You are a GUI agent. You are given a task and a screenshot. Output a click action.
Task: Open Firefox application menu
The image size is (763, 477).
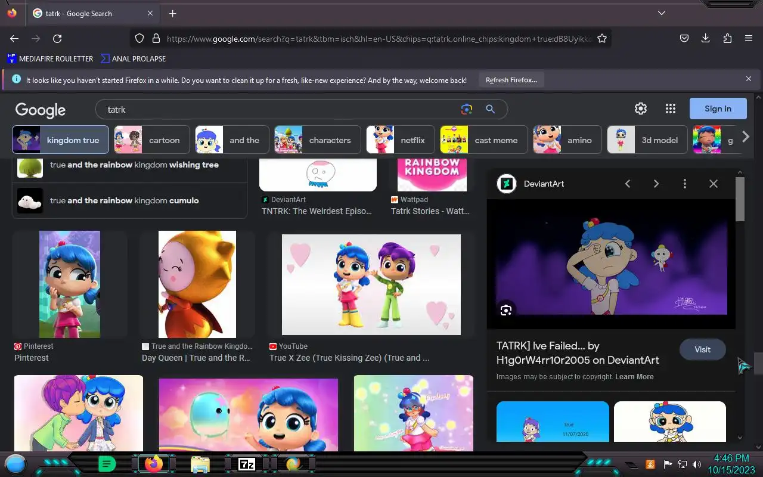(749, 38)
